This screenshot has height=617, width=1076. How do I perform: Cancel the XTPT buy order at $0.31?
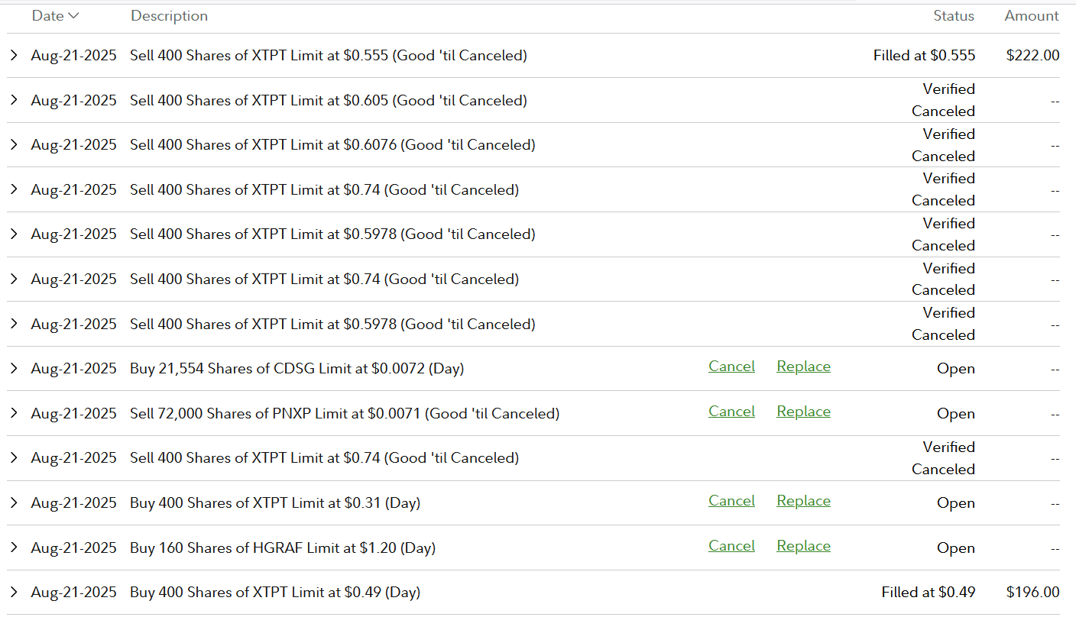(731, 501)
